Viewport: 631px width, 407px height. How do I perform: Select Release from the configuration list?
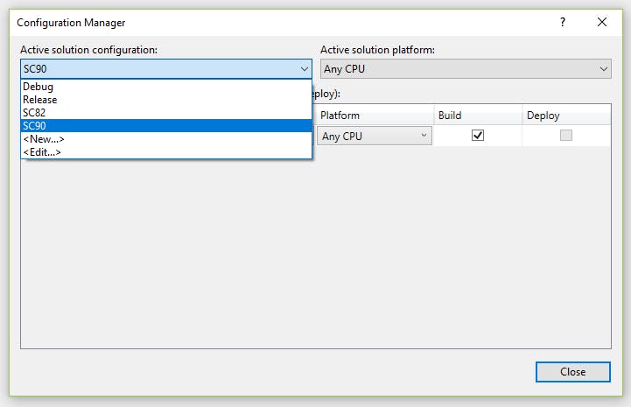click(166, 100)
